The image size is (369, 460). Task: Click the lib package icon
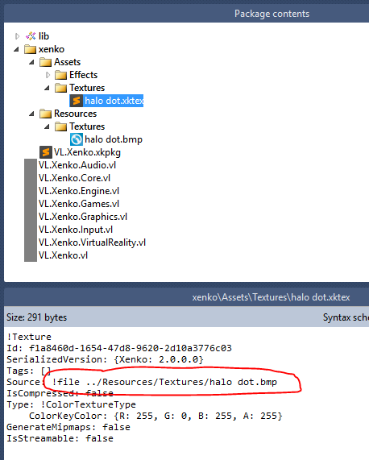[31, 36]
